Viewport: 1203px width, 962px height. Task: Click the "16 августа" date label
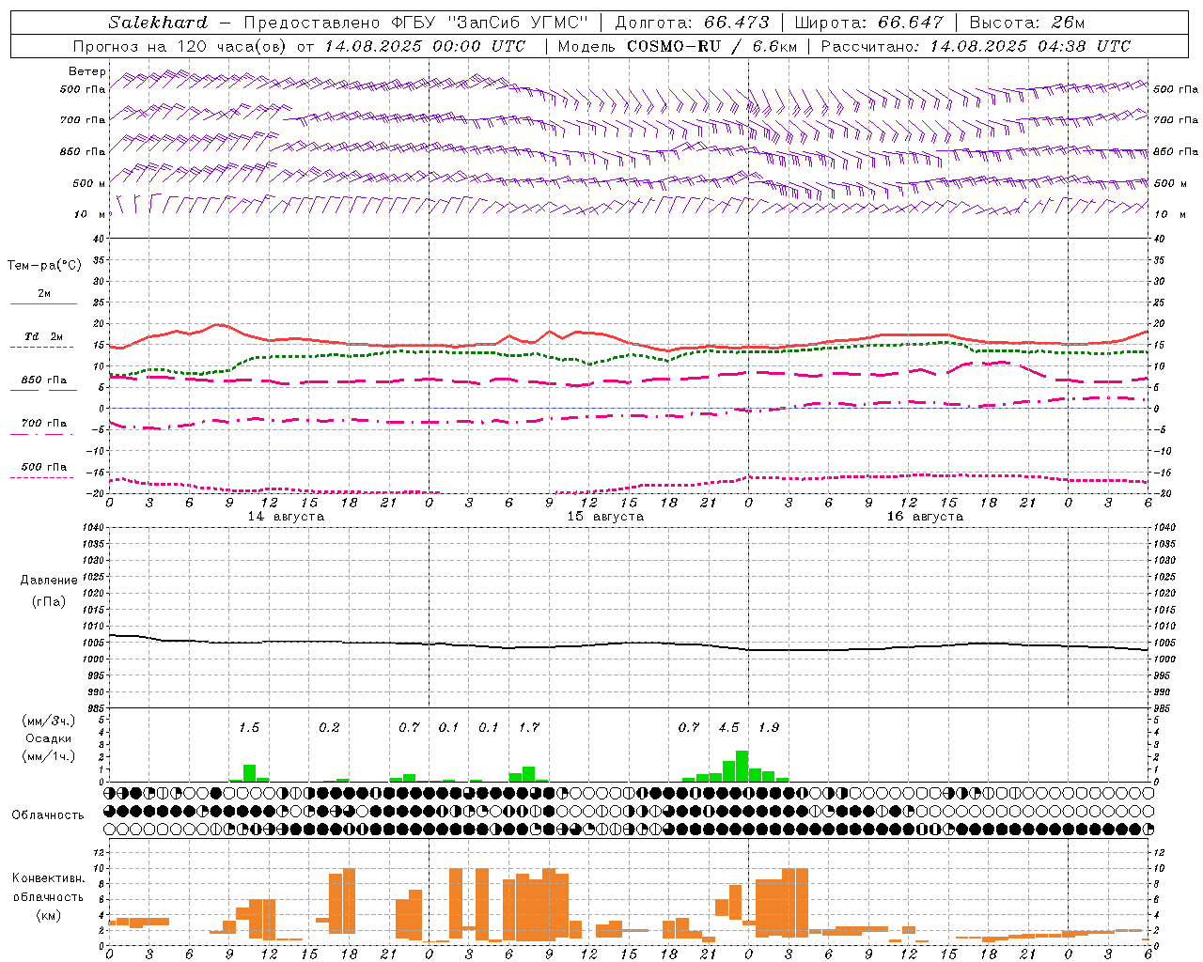click(925, 517)
